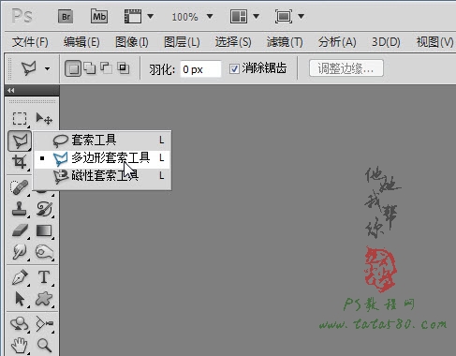456x356 pixels.
Task: Click the view extras filmstrip icon
Action: coord(133,16)
